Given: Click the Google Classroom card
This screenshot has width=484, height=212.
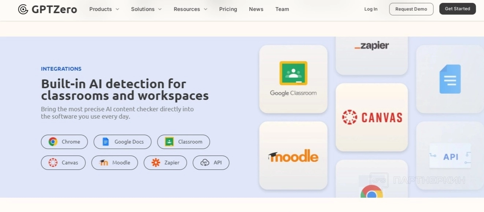Looking at the screenshot, I should (x=293, y=79).
